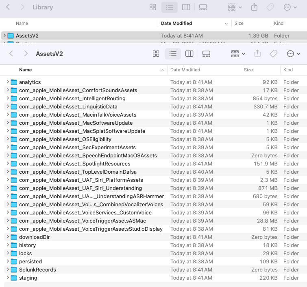
Task: Expand com_apple_MobileAsset_LinguisticData folder
Action: tap(8, 106)
